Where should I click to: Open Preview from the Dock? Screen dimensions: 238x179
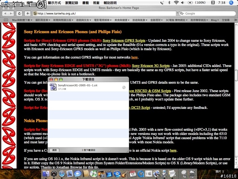(x=156, y=174)
